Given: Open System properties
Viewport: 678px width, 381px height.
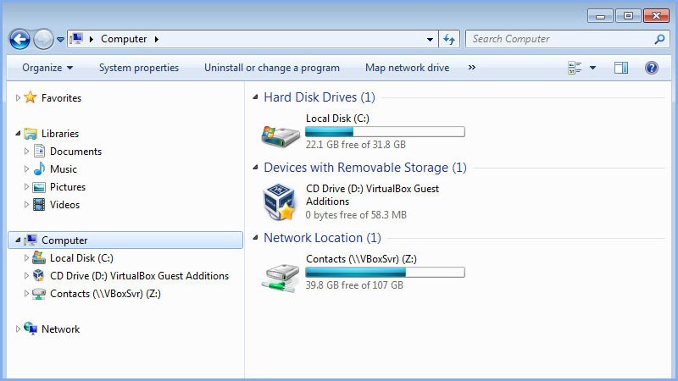Looking at the screenshot, I should click(x=139, y=68).
